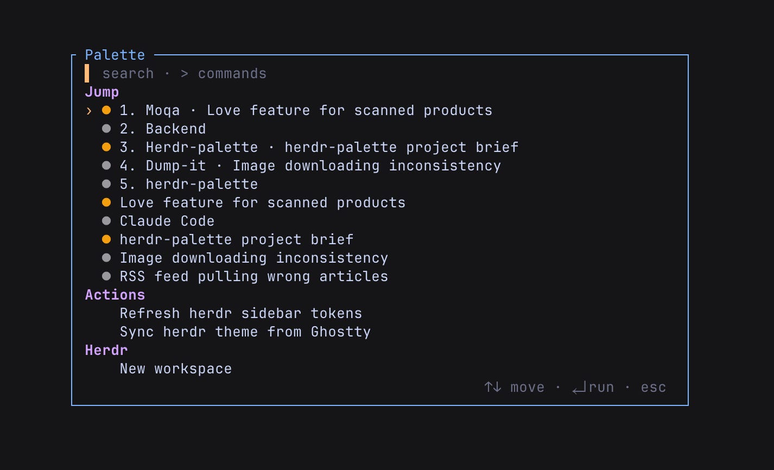Screen dimensions: 774x470
Task: Click the selection chevron before Moqa row
Action: (x=89, y=111)
